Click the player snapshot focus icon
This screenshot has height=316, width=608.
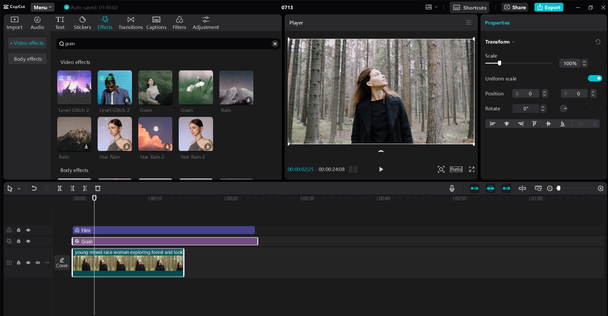[x=441, y=169]
